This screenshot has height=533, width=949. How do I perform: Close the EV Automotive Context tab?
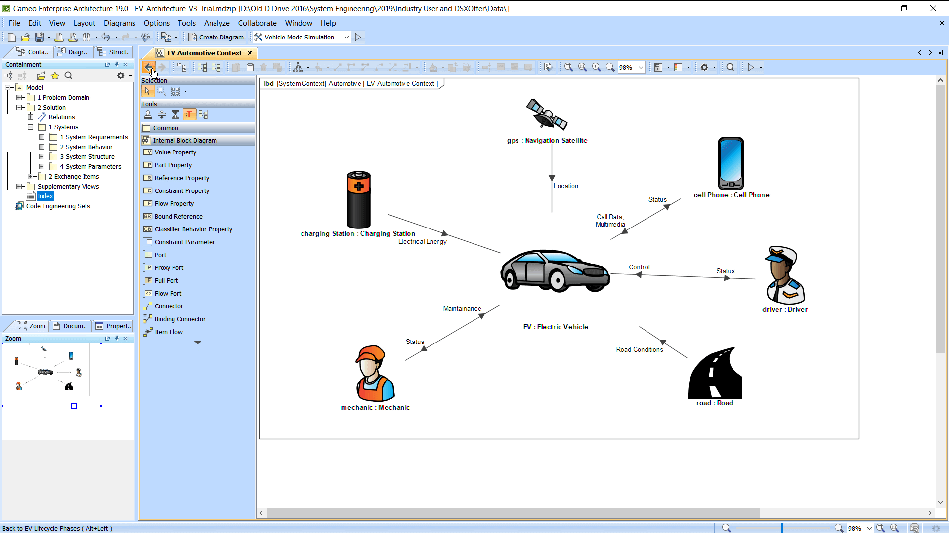[250, 53]
